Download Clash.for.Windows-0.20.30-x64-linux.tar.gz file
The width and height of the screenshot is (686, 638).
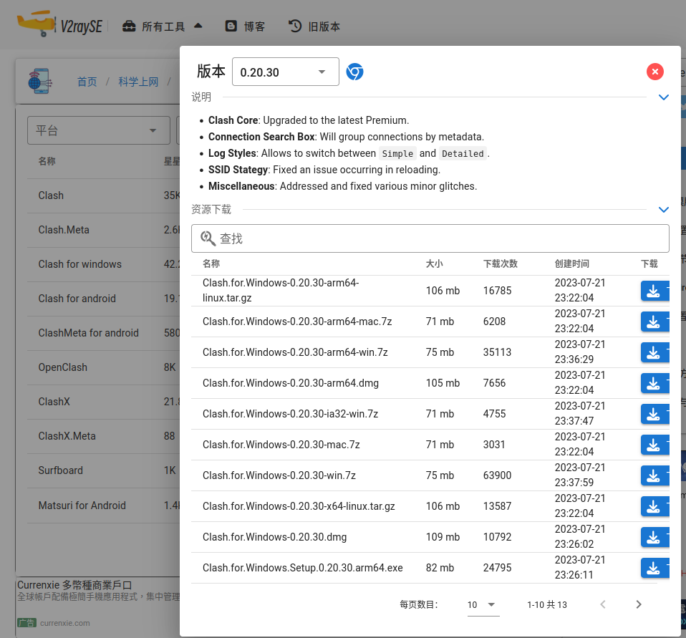click(x=653, y=506)
